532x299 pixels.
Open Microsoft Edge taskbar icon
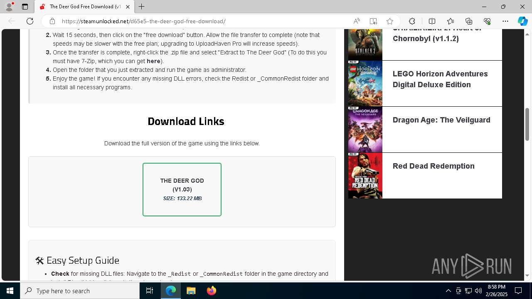click(171, 291)
